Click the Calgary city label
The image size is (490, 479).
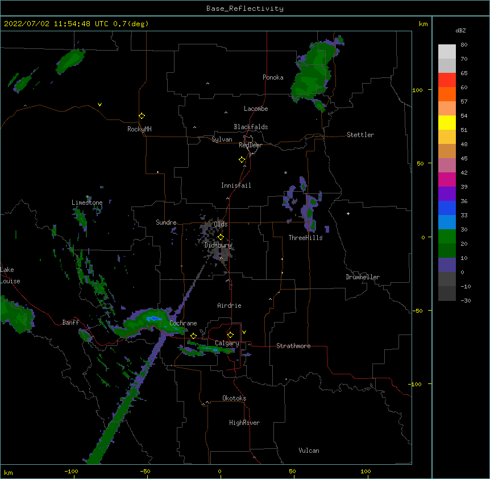227,343
